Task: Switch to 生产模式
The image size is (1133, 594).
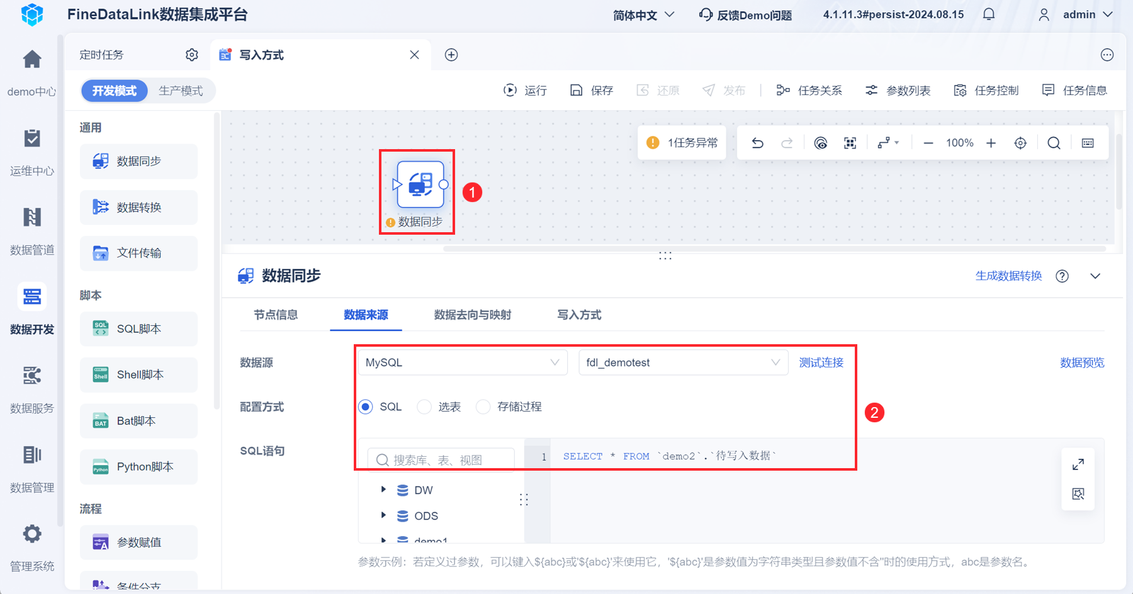Action: pos(181,91)
